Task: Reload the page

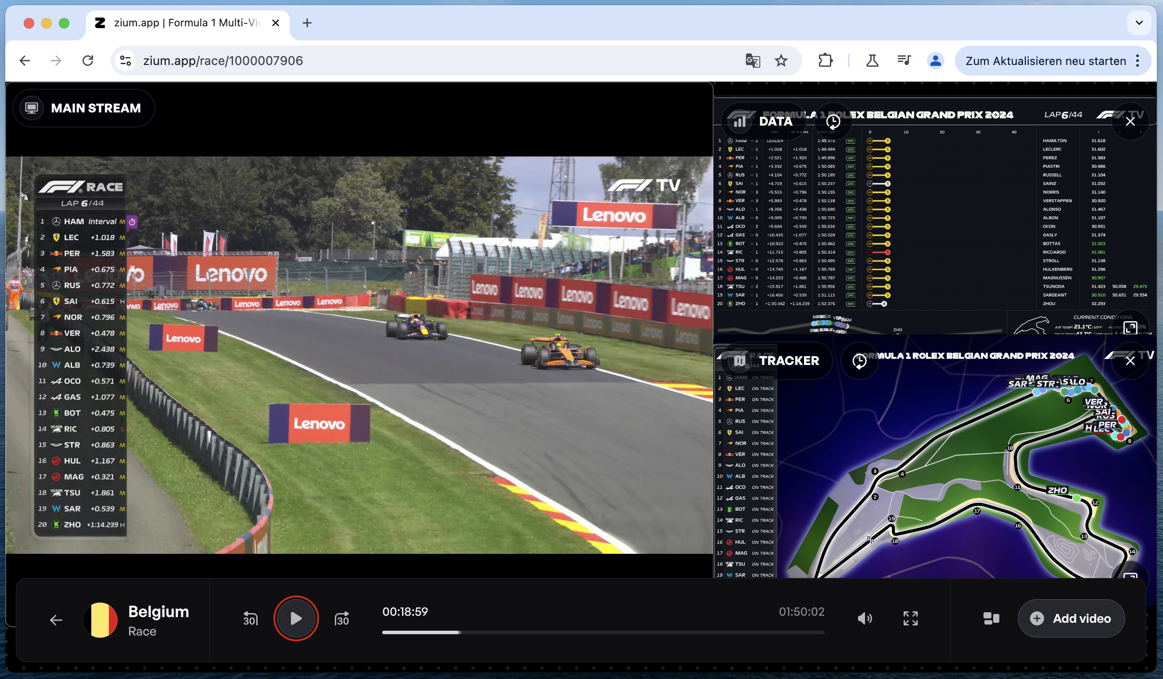Action: coord(88,61)
